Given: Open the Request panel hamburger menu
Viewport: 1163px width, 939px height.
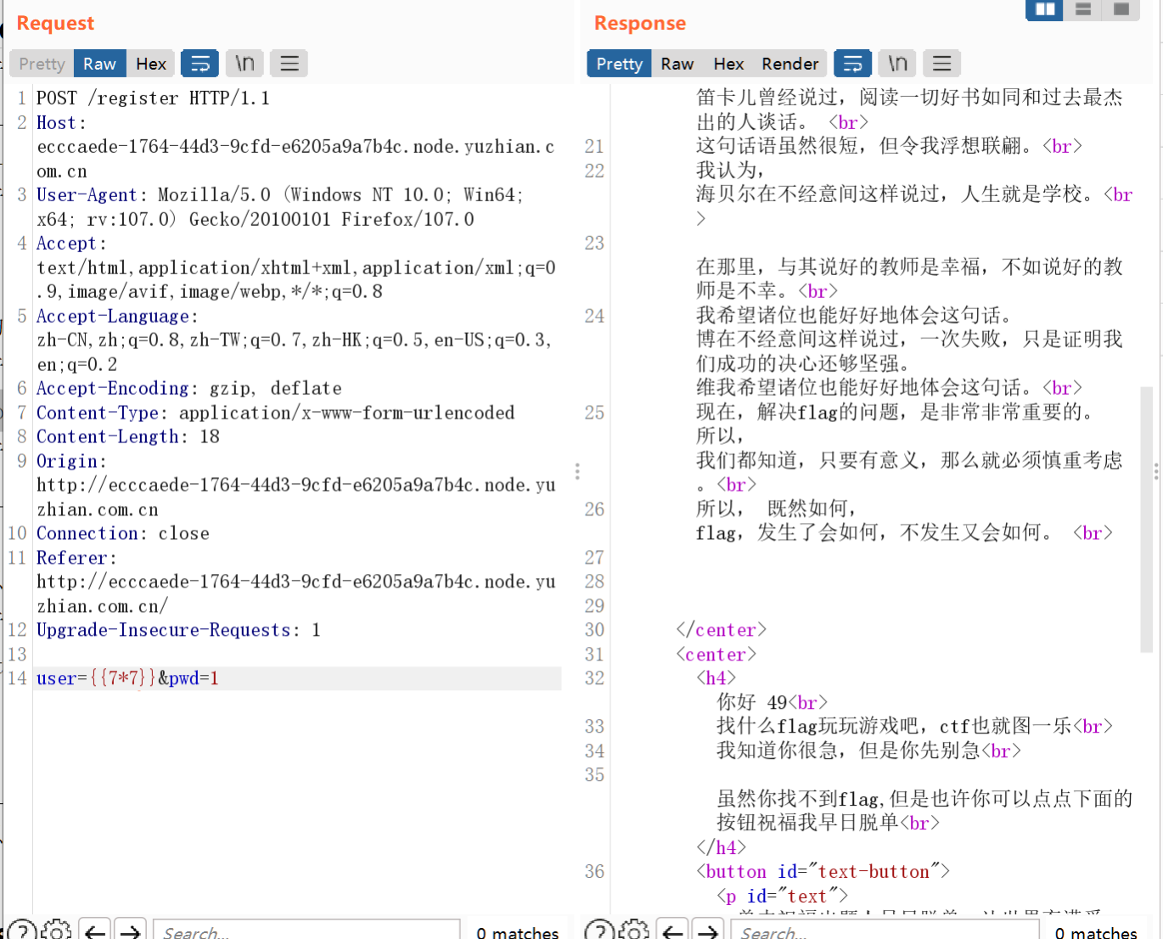Looking at the screenshot, I should coord(289,63).
